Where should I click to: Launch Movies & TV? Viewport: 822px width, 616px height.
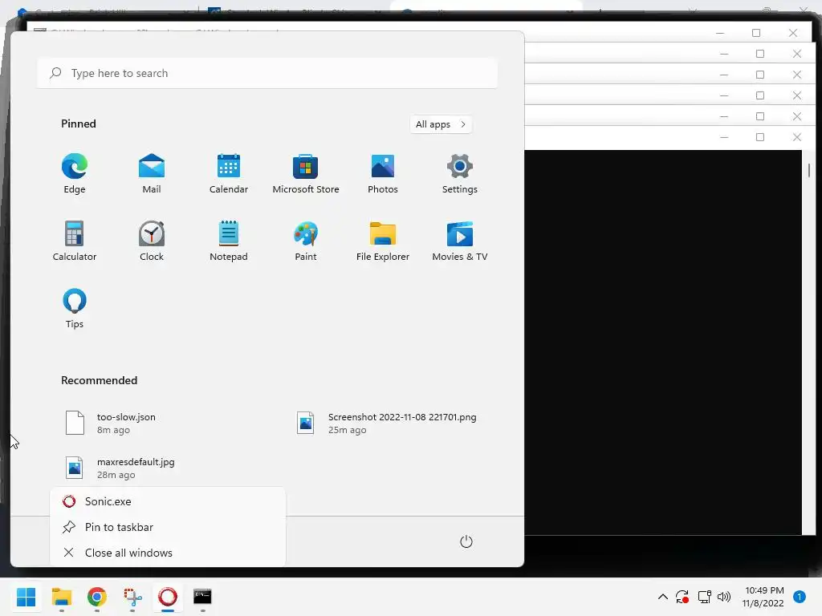(x=460, y=241)
